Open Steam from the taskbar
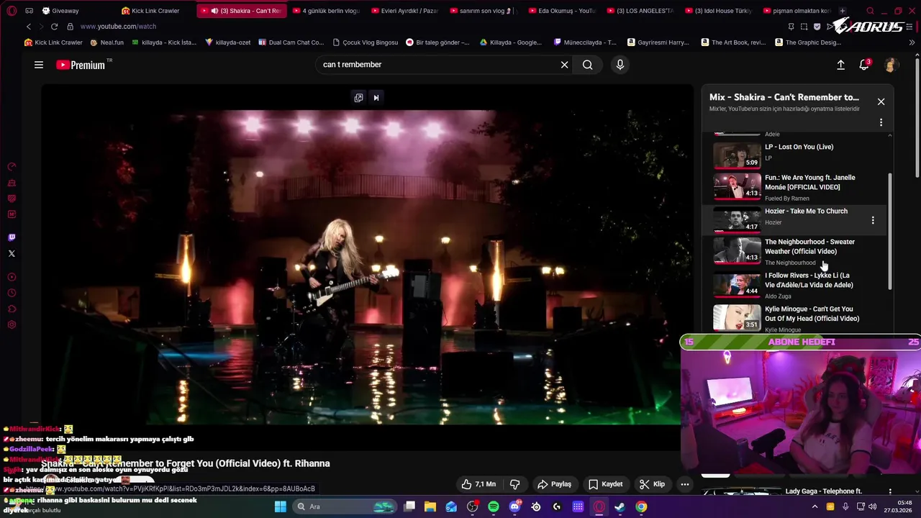The height and width of the screenshot is (518, 921). (x=620, y=507)
